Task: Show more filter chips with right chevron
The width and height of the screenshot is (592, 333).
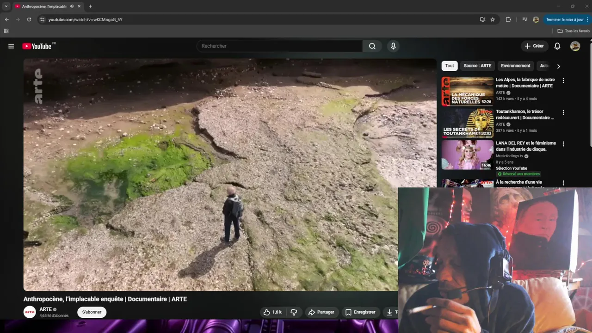Action: pos(558,66)
